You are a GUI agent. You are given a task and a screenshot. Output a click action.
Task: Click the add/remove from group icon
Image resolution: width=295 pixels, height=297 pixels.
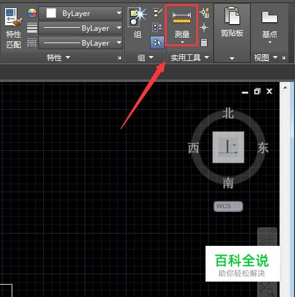tap(157, 28)
